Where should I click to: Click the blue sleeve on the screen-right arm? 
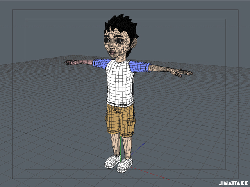coord(141,67)
